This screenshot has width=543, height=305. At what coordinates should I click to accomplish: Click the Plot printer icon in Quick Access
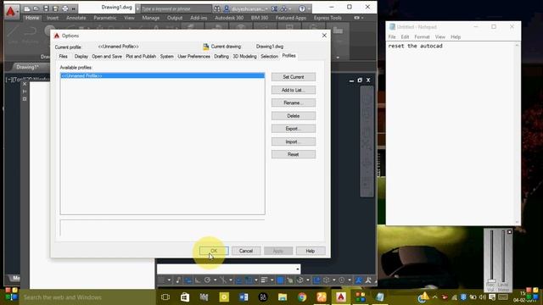point(64,8)
